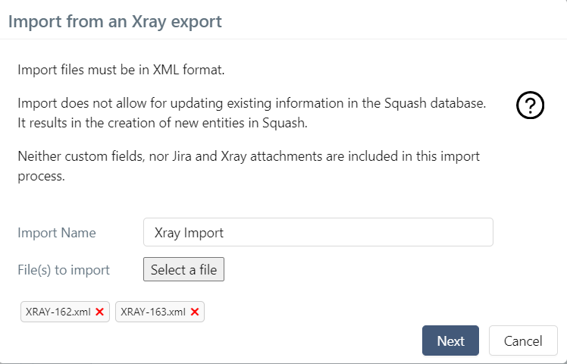The height and width of the screenshot is (364, 567).
Task: Click the 'Import does not allow' text line
Action: click(x=251, y=102)
